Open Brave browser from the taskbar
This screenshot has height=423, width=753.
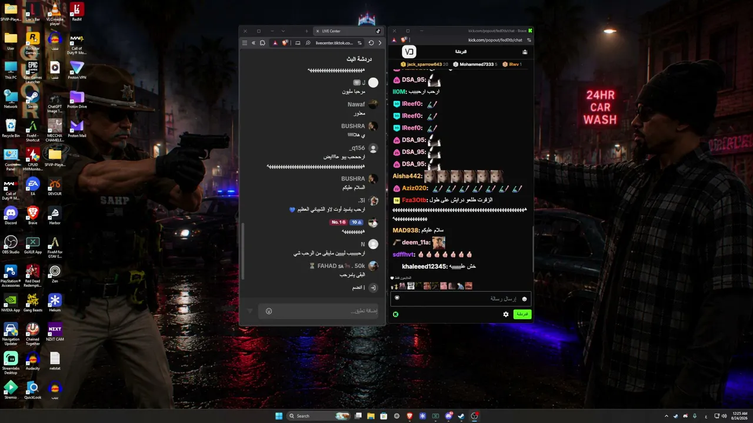point(409,416)
